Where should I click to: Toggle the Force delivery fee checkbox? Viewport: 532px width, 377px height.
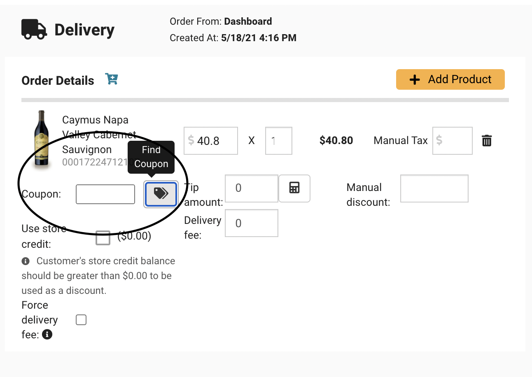[81, 320]
